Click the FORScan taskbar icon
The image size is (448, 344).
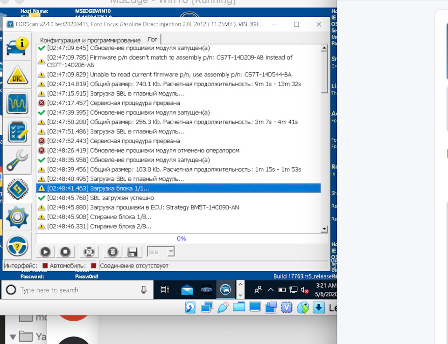(x=225, y=290)
